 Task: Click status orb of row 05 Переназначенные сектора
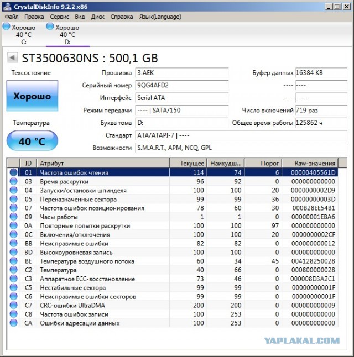click(13, 199)
